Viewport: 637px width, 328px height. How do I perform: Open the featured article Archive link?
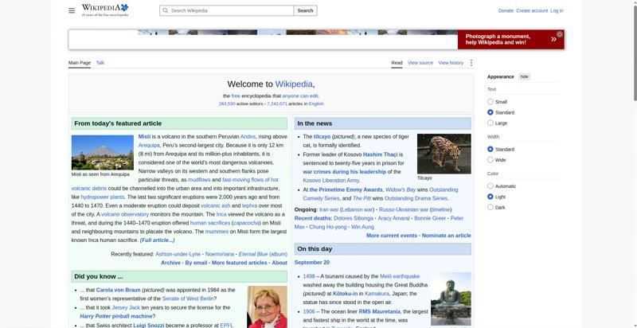coord(170,263)
